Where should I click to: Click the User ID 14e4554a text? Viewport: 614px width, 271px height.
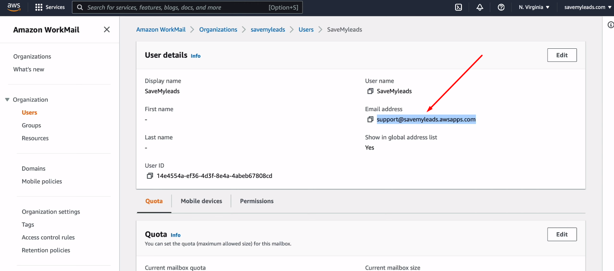coord(214,176)
